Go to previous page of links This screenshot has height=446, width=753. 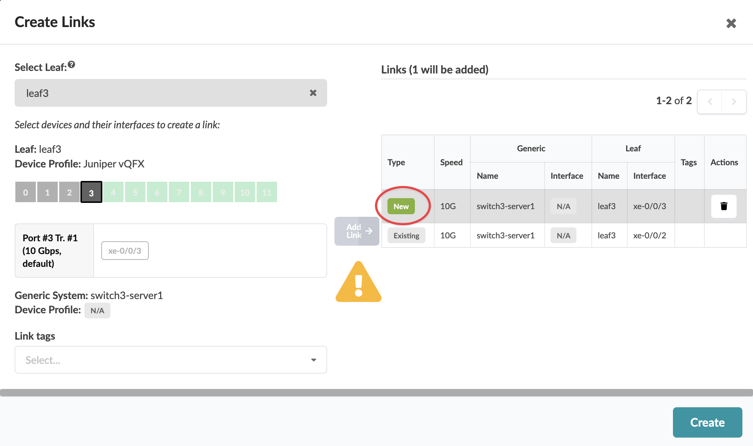click(710, 102)
